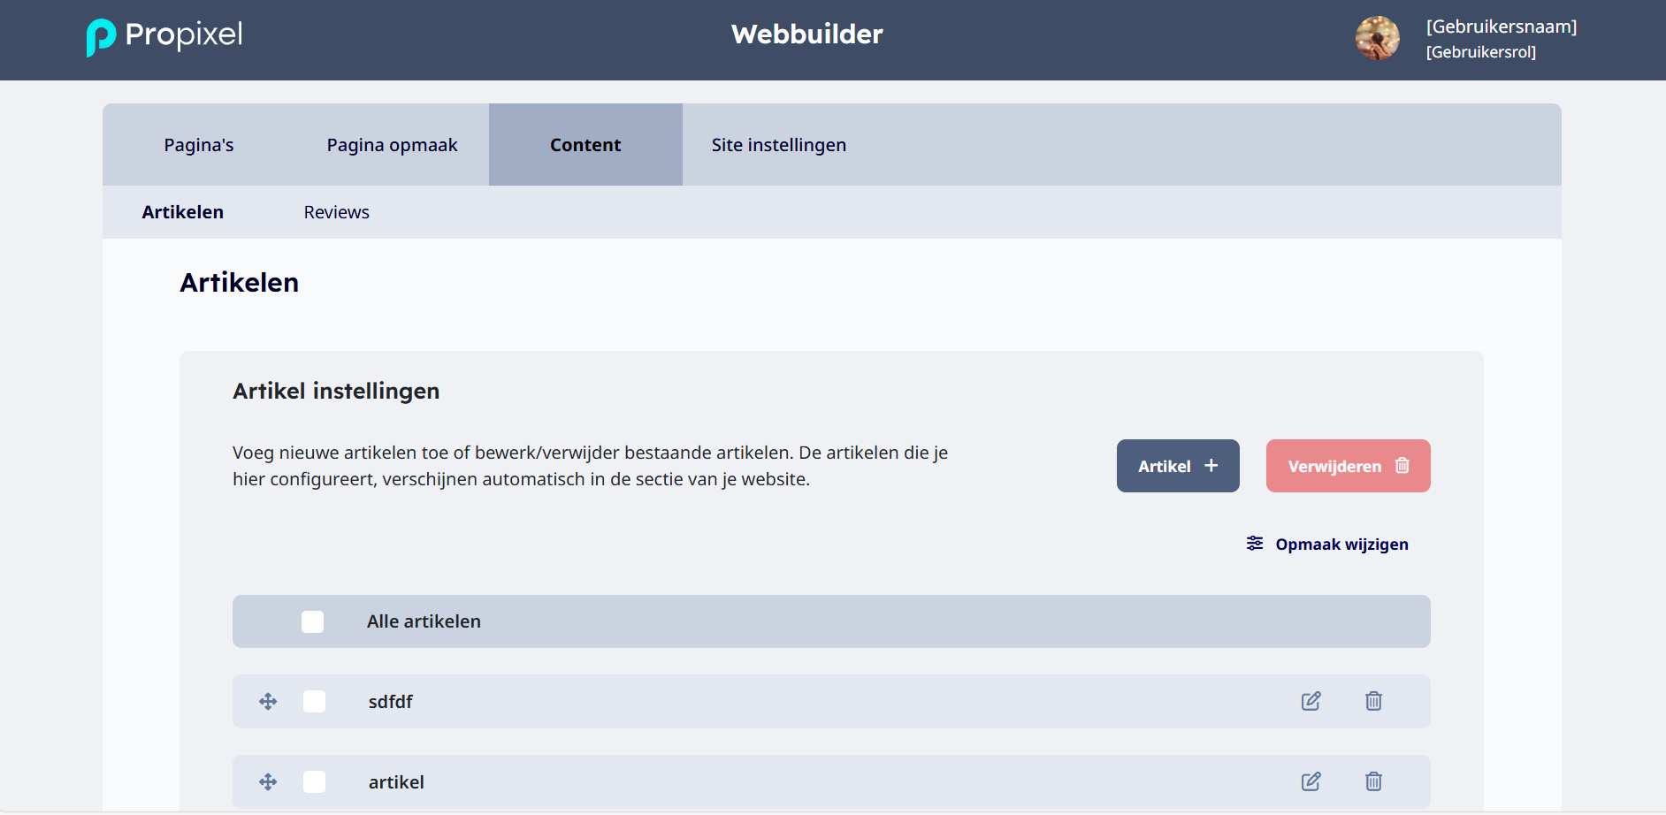This screenshot has width=1666, height=815.
Task: Click the sliders icon beside Opmaak wijzigen
Action: click(x=1255, y=544)
